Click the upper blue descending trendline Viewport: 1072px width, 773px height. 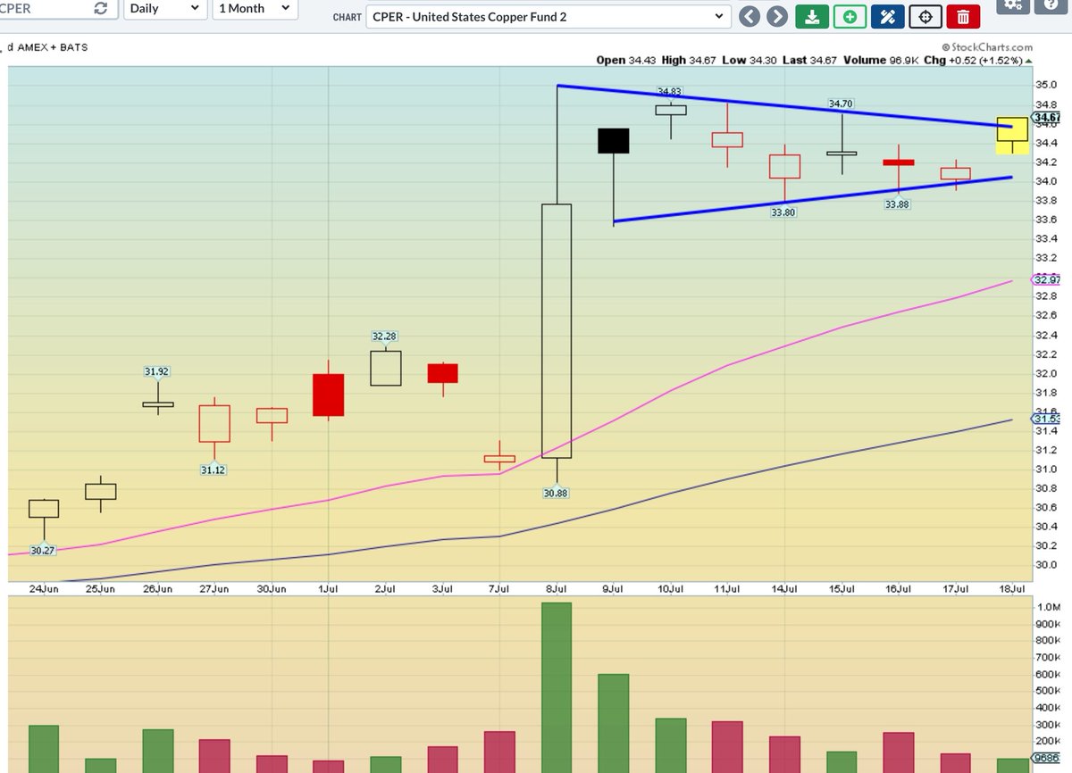[x=784, y=106]
